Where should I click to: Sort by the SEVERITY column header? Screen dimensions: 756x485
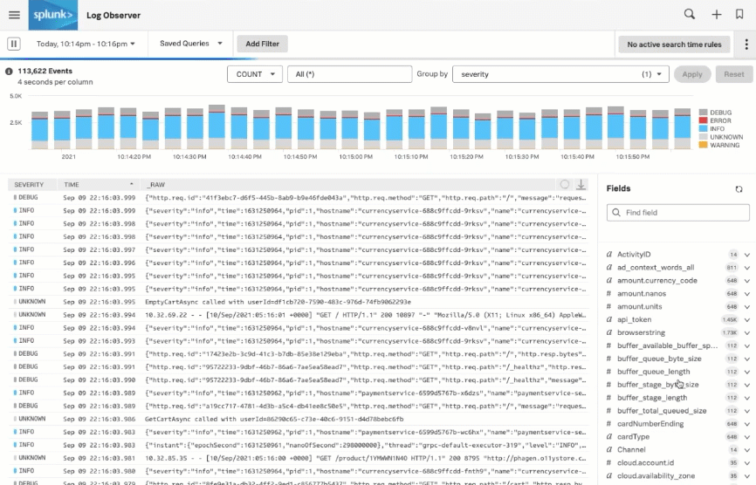[29, 184]
